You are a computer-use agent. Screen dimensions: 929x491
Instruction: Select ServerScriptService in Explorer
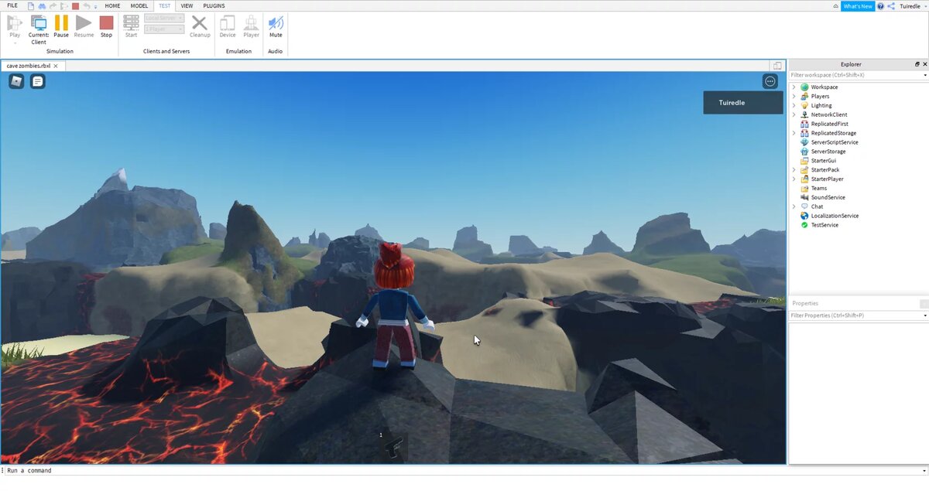pos(835,142)
